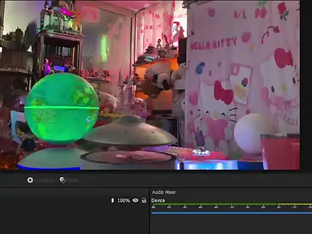Image resolution: width=312 pixels, height=234 pixels.
Task: Adjust the Device volume slider
Action: [x=231, y=213]
